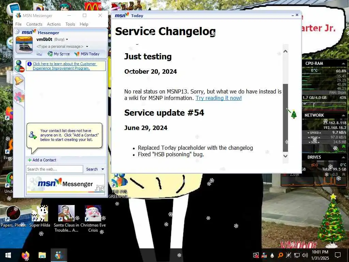Click the personal message field
This screenshot has width=349, height=262.
[x=60, y=46]
